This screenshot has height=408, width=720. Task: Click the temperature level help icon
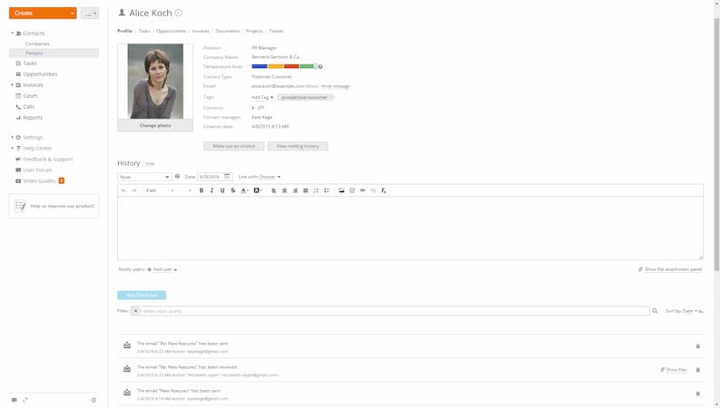(321, 67)
